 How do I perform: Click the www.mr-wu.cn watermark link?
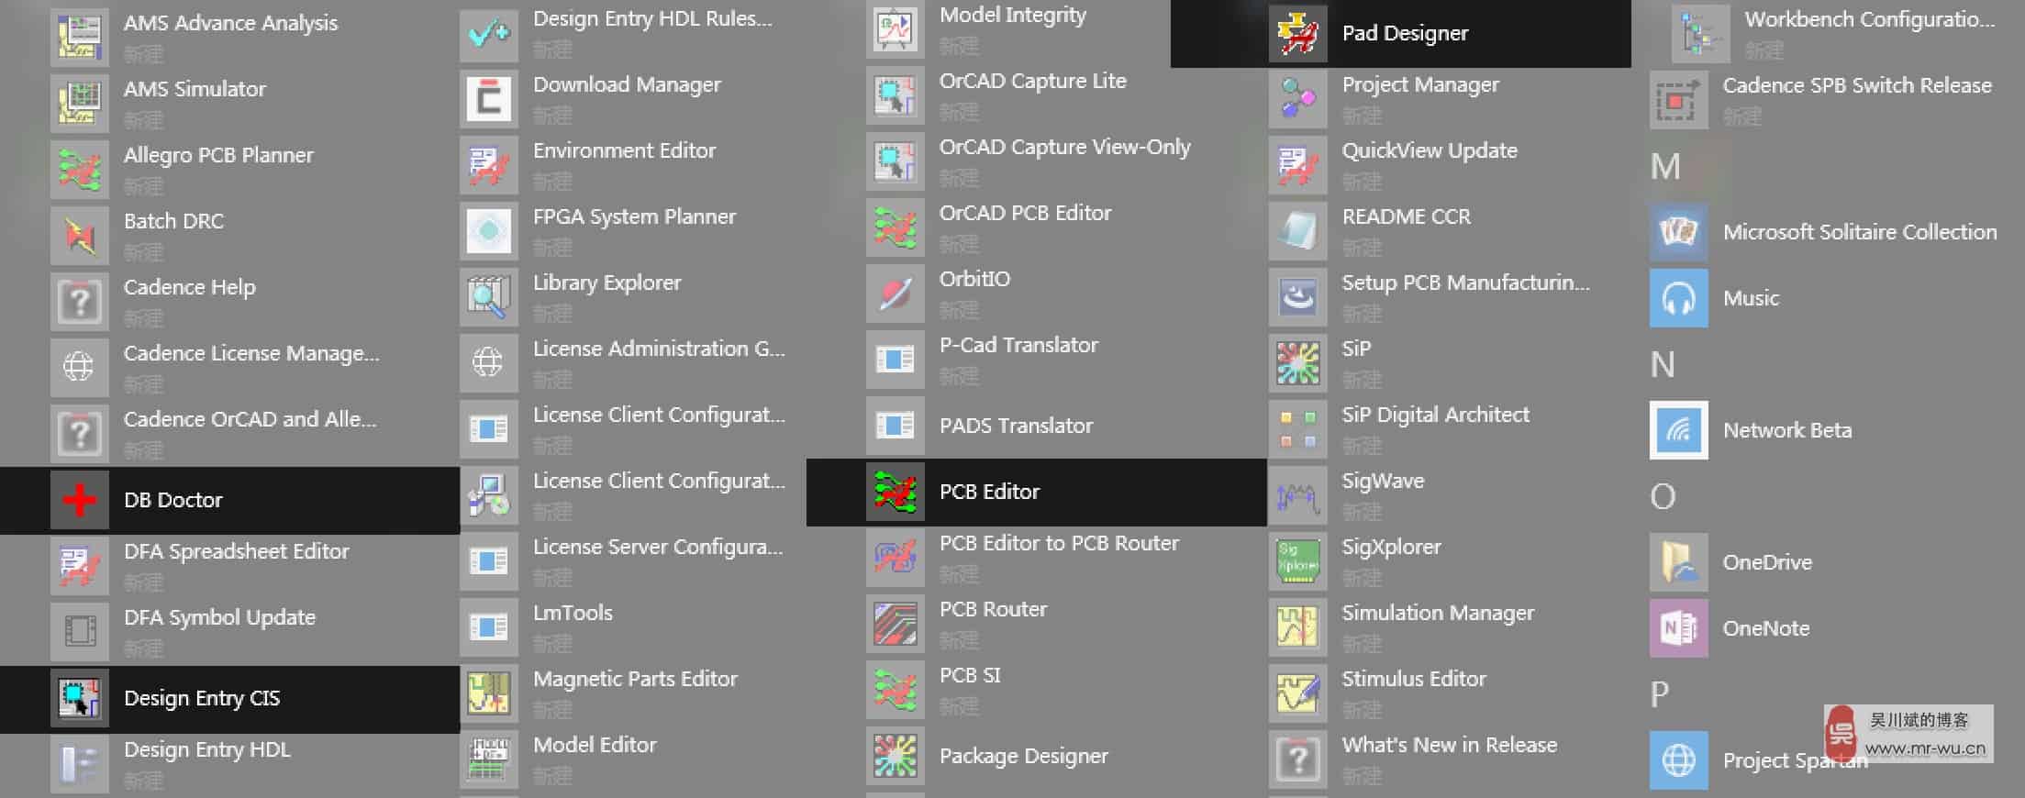click(1924, 748)
